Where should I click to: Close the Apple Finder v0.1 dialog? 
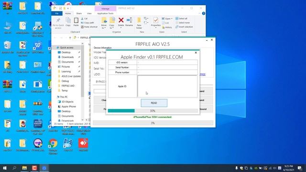point(196,53)
